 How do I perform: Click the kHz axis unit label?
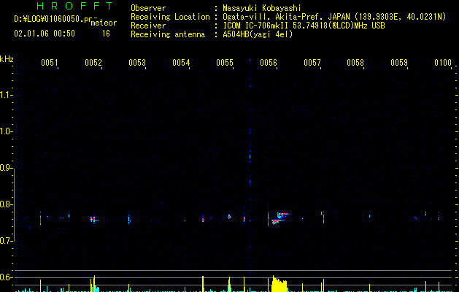pos(7,59)
